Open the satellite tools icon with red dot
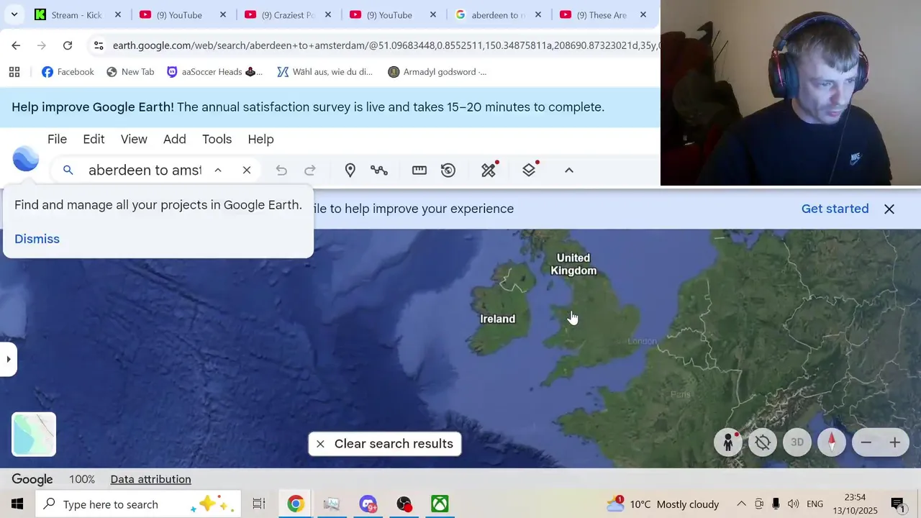The width and height of the screenshot is (921, 518). (x=489, y=170)
